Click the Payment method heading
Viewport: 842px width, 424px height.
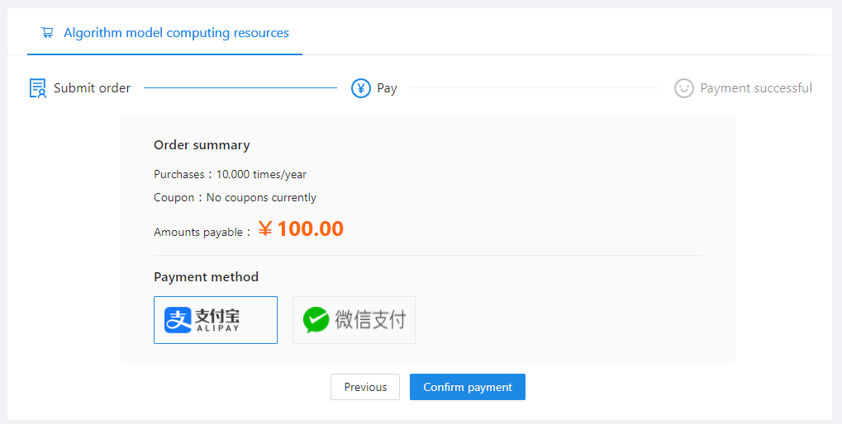206,277
